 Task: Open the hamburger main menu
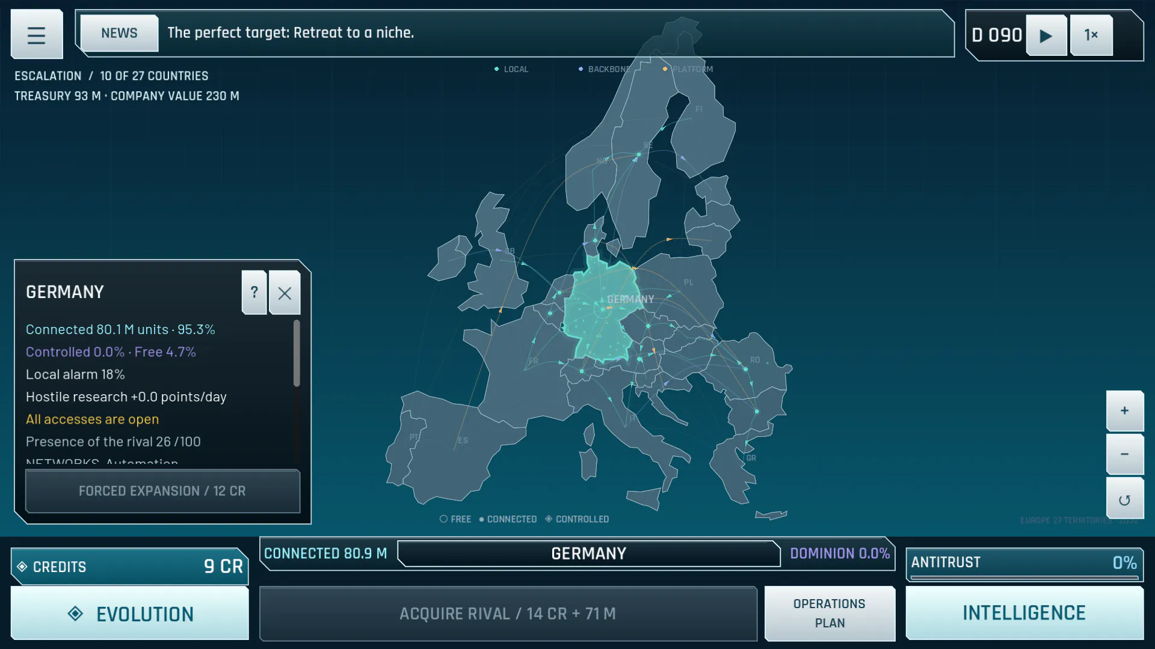coord(37,35)
